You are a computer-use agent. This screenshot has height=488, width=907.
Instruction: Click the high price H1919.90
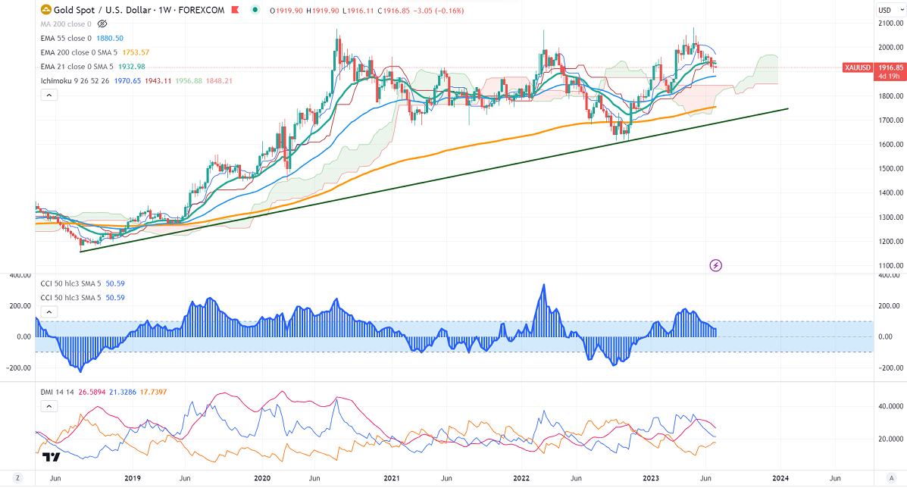(x=323, y=11)
